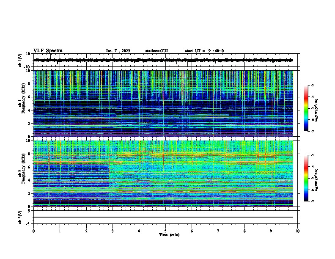Click time axis tick label "1"
Screen dimensions: 335x259
click(60, 231)
